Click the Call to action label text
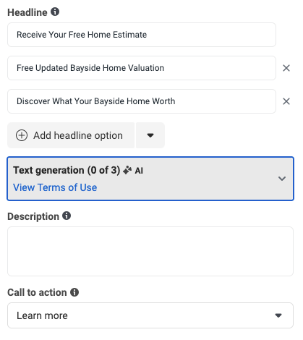The image size is (303, 340). click(x=37, y=292)
